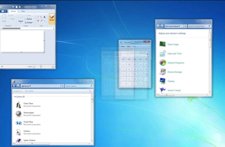
Task: Open the Device Storage icon
Action: click(x=163, y=72)
